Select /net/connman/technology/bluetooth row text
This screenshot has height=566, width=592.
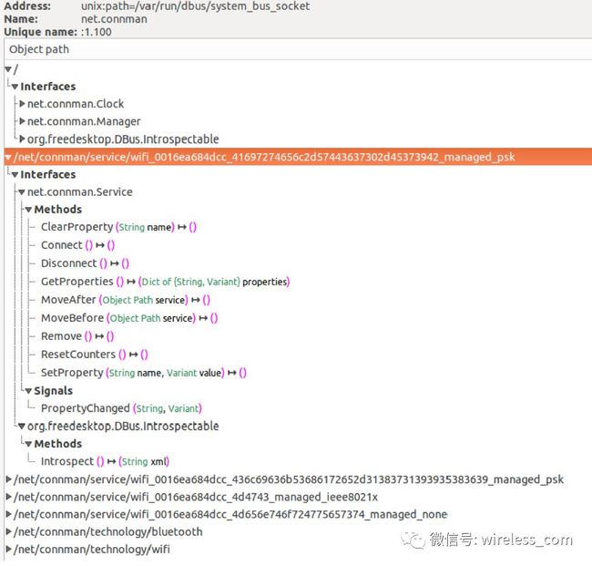tap(108, 531)
